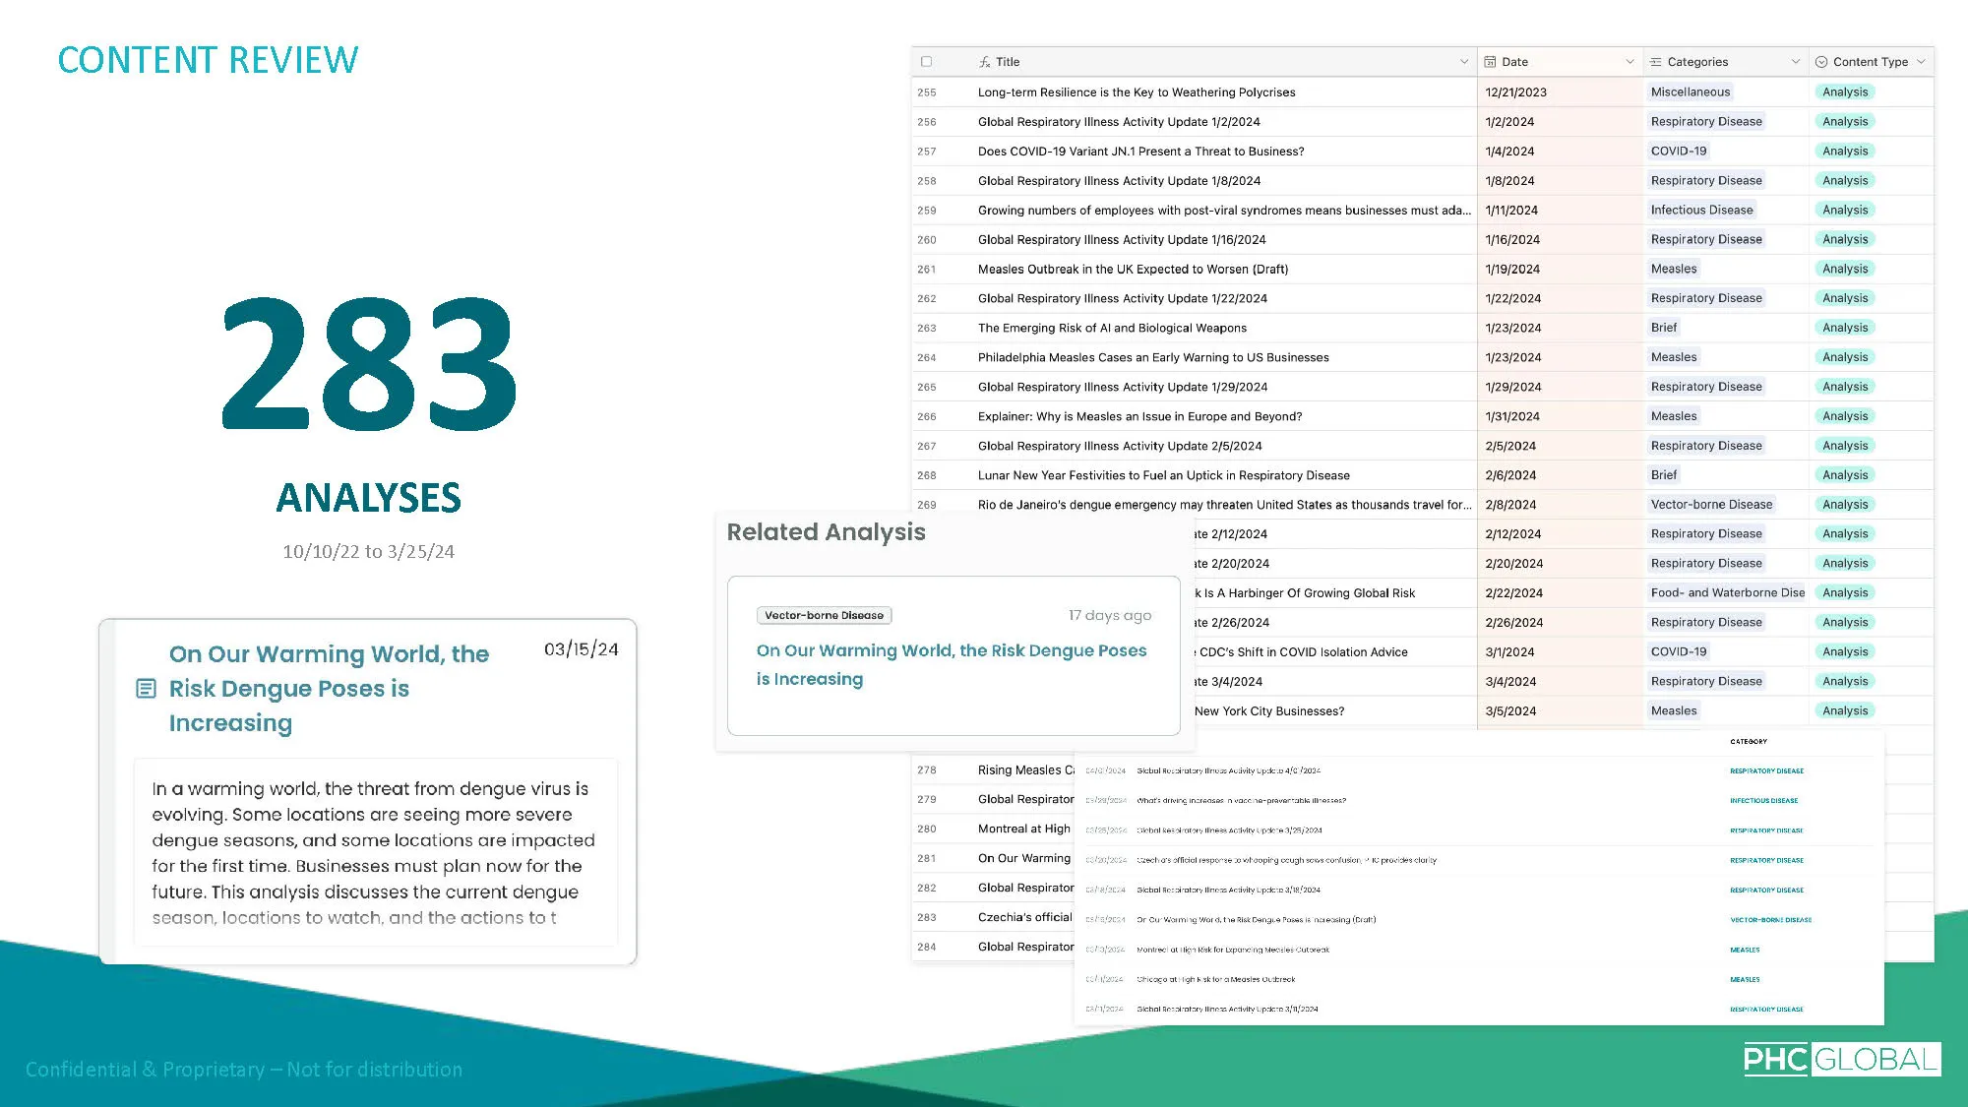The image size is (1968, 1107).
Task: Select row 263 AI and Biological Weapons title
Action: pyautogui.click(x=1112, y=329)
